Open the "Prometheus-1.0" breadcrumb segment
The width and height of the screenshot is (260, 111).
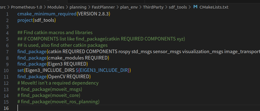[x=26, y=7]
